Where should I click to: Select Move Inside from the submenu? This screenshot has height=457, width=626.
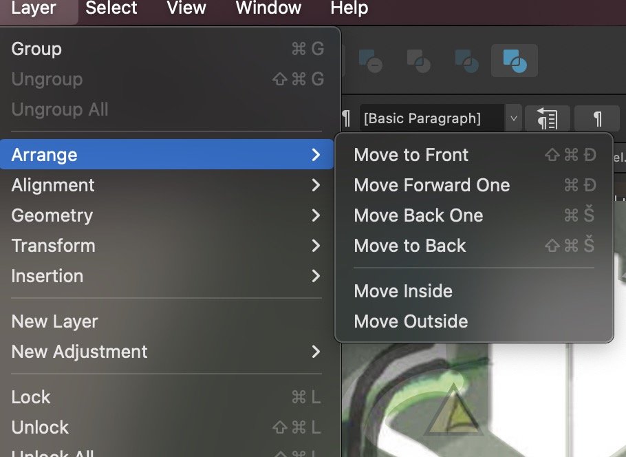[403, 291]
